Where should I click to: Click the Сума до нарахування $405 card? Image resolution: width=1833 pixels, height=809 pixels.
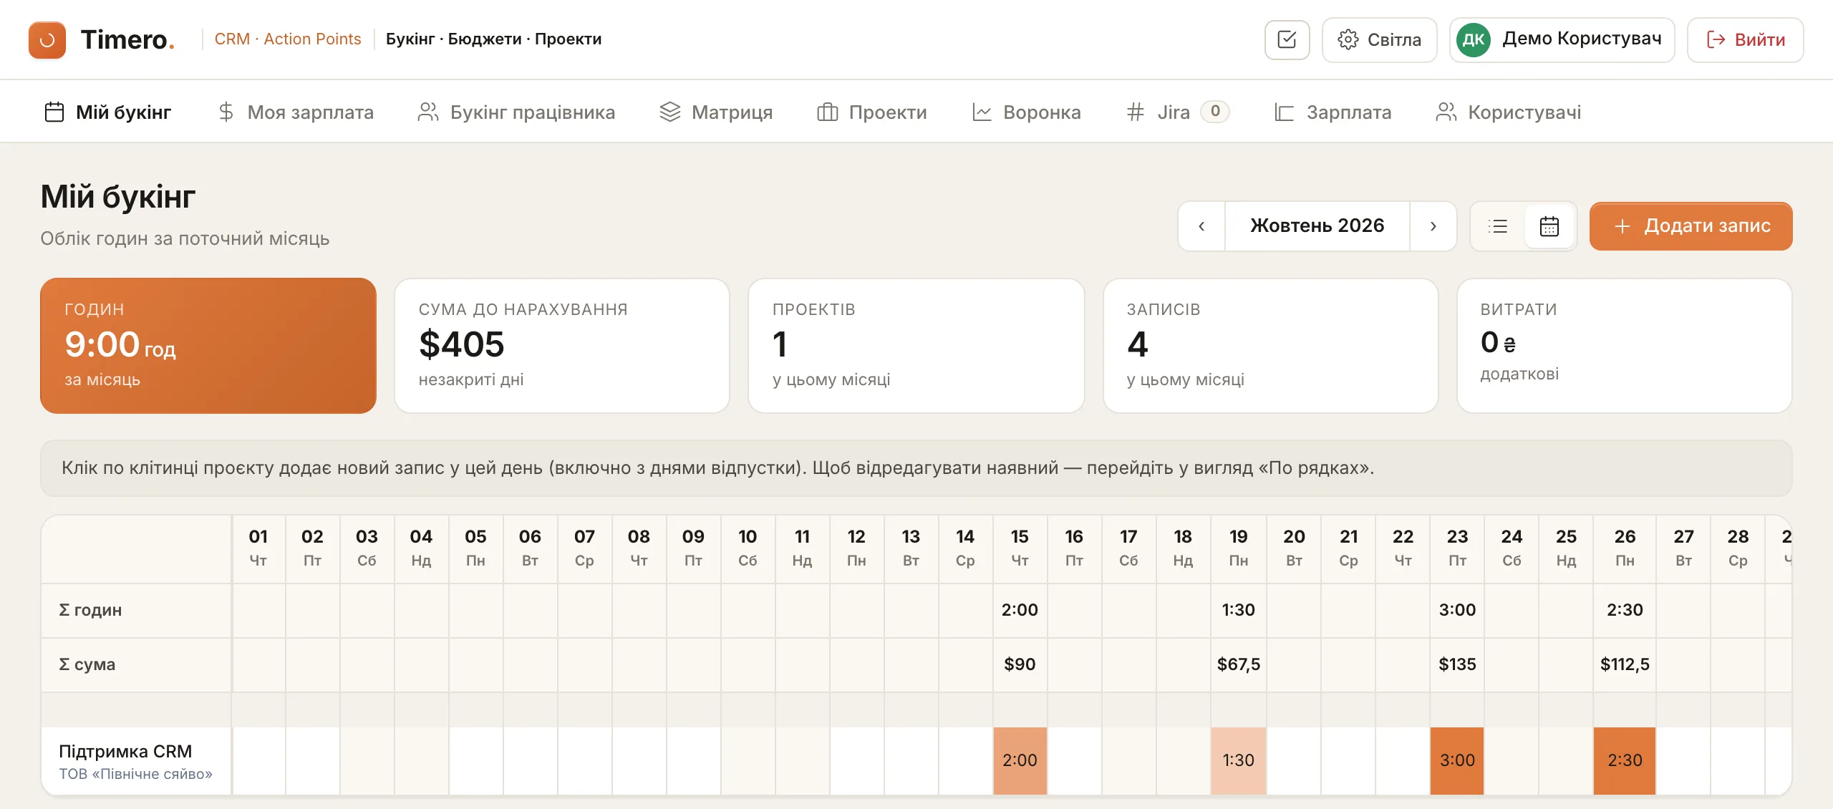click(562, 346)
